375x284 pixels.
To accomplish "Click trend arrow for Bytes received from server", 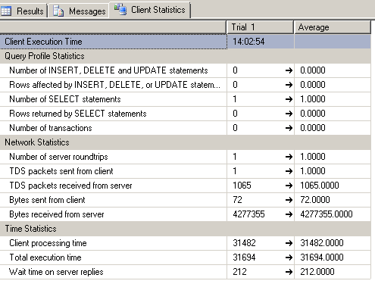I will 289,214.
